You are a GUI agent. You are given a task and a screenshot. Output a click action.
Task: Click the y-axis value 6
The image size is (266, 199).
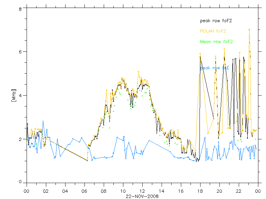click(x=20, y=52)
